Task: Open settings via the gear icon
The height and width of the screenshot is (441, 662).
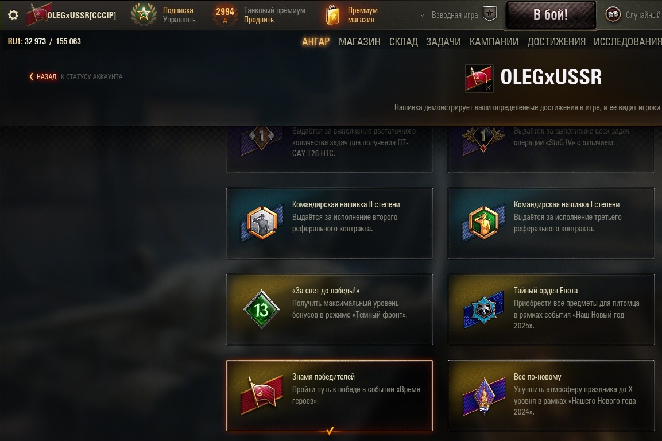Action: (13, 15)
